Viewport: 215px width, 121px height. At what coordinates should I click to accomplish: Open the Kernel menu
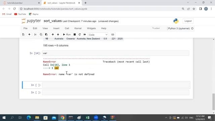coord(78,28)
